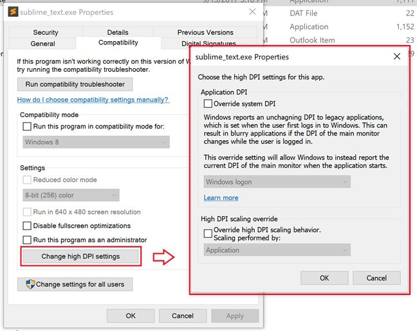Click Run compatibility troubleshooter button
417x331 pixels.
pyautogui.click(x=75, y=84)
